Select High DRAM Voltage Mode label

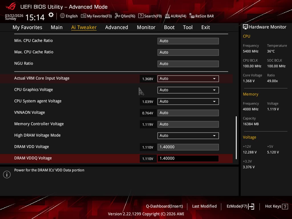(x=37, y=135)
